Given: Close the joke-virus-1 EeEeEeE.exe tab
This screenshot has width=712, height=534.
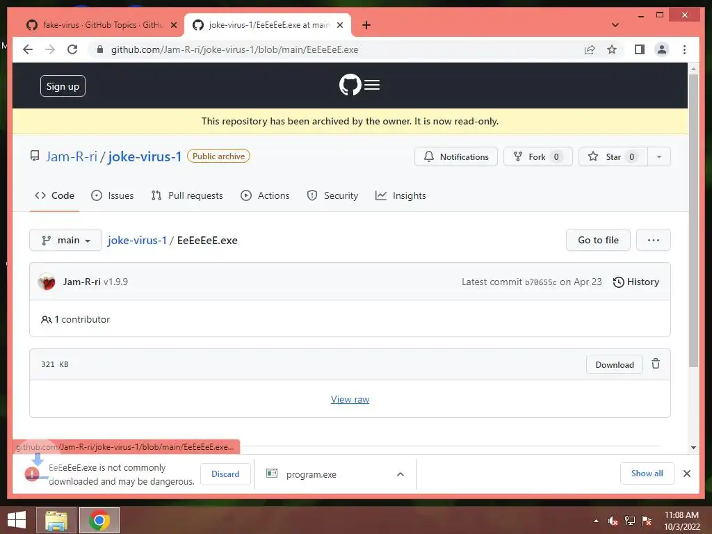Looking at the screenshot, I should tap(339, 25).
